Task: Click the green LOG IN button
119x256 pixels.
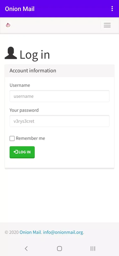Action: (x=22, y=152)
